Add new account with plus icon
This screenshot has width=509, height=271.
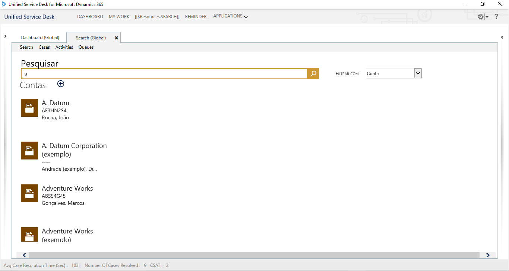[x=61, y=84]
